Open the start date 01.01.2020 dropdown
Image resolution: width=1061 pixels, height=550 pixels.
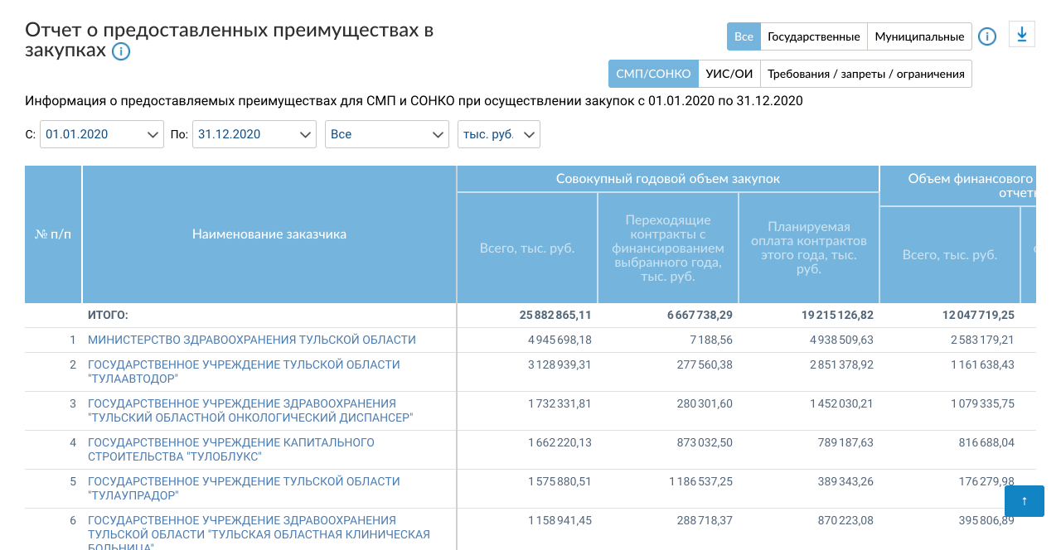coord(101,134)
